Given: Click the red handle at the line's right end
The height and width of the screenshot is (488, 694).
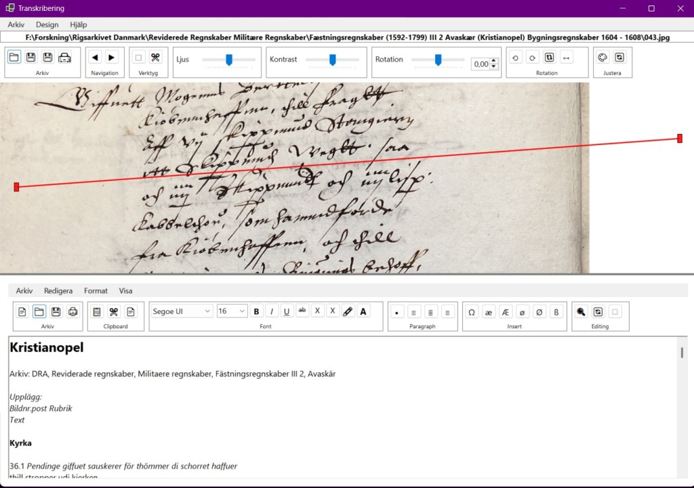Looking at the screenshot, I should click(x=680, y=138).
